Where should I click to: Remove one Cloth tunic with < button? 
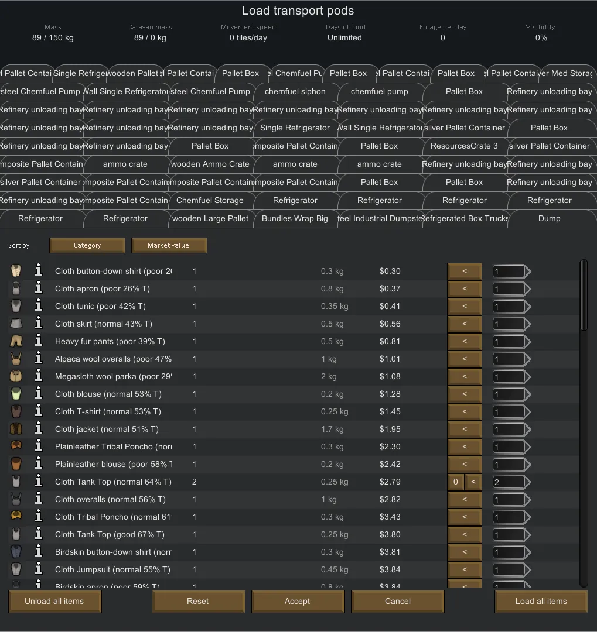[465, 307]
